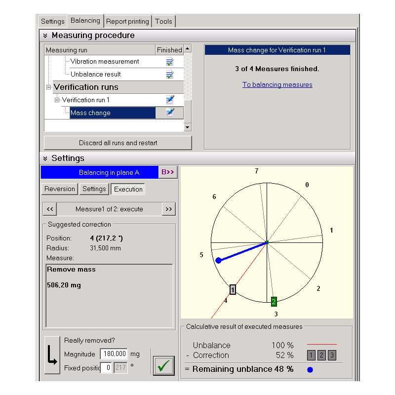Click the Unbalance result finished icon
The width and height of the screenshot is (395, 395).
[169, 75]
